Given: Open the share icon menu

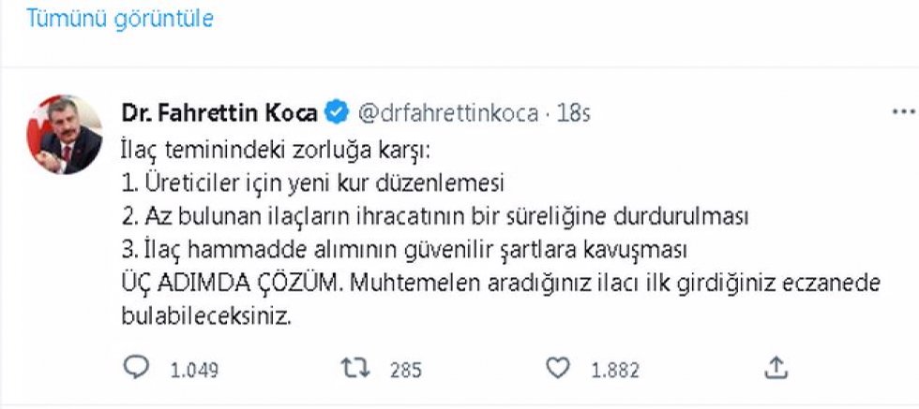Looking at the screenshot, I should [x=776, y=369].
